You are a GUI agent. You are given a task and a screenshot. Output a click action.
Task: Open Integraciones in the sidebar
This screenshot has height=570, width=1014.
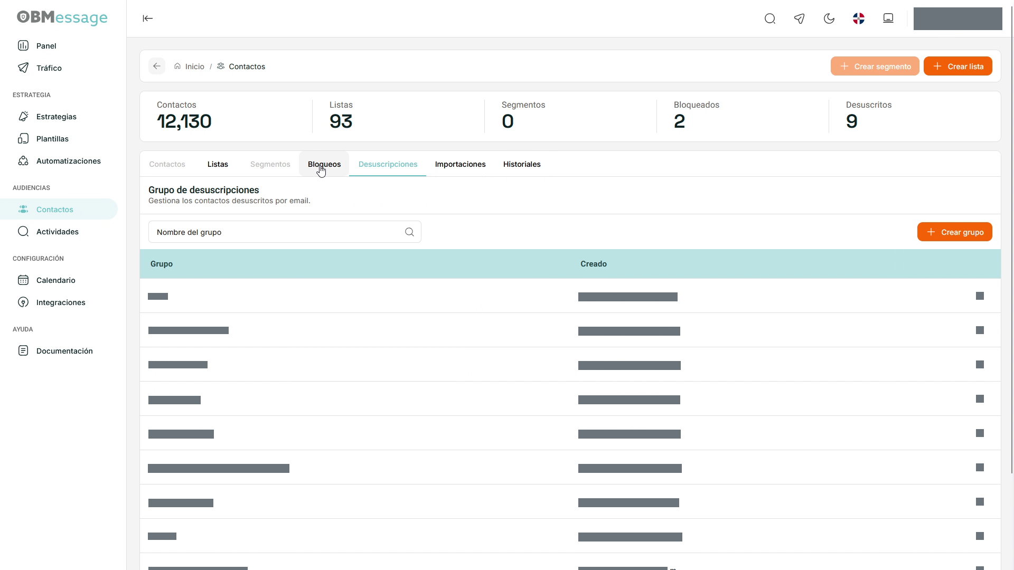[61, 302]
